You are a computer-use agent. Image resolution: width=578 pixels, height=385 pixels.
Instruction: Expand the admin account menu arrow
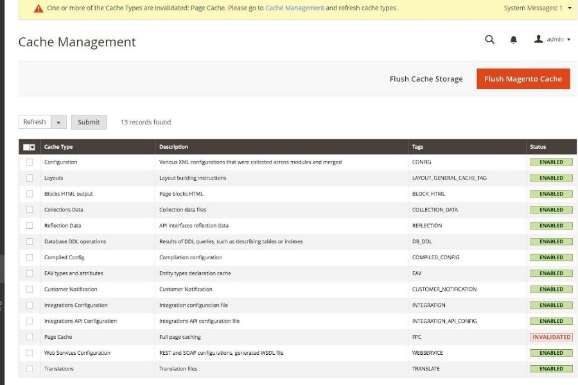point(569,39)
